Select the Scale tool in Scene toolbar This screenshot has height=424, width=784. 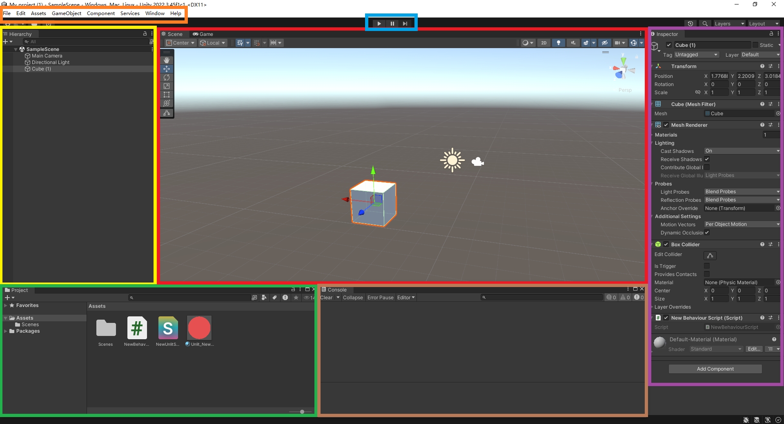click(167, 86)
